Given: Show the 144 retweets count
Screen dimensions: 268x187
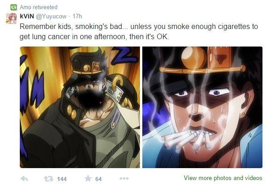Looking at the screenshot, I should pyautogui.click(x=62, y=179).
